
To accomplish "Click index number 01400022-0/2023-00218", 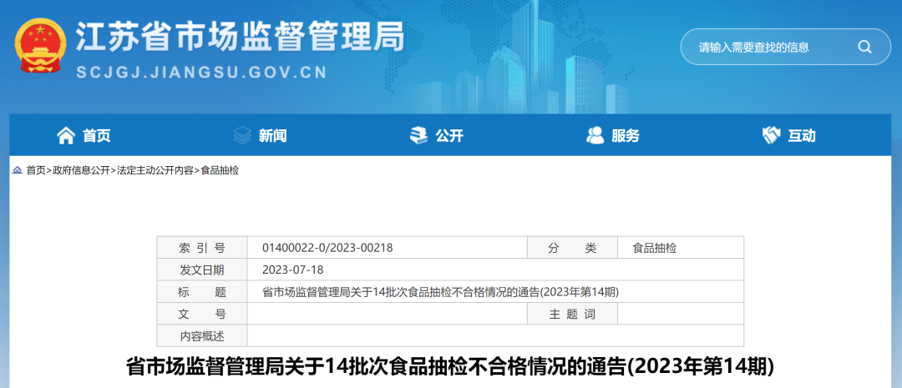I will pyautogui.click(x=327, y=248).
